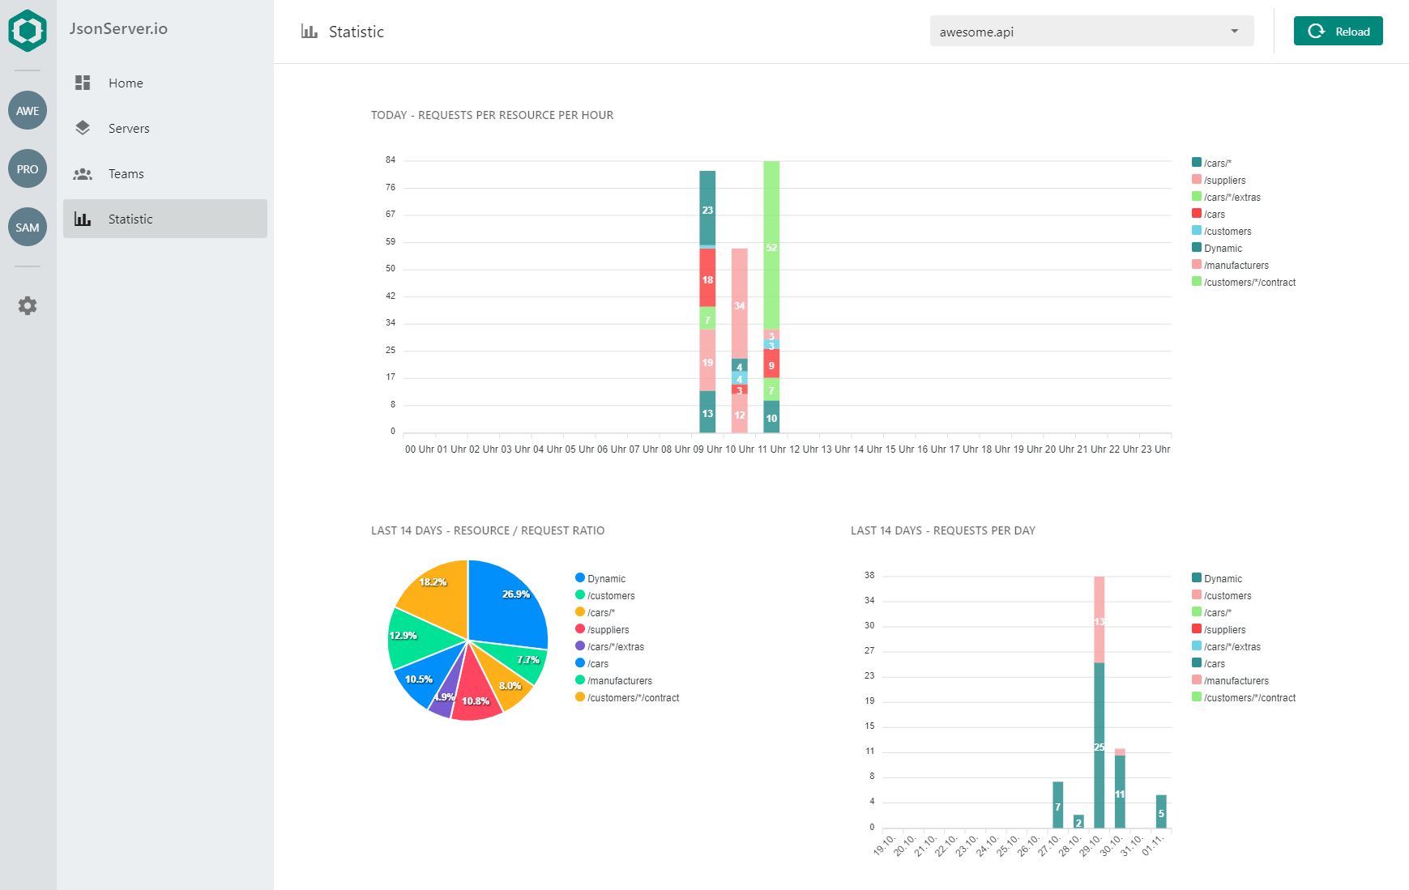Open the Home menu item
The image size is (1409, 890).
point(165,83)
